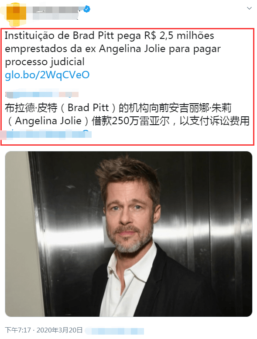
Task: Click the Portuguese headline starting with Instituição
Action: pos(113,49)
